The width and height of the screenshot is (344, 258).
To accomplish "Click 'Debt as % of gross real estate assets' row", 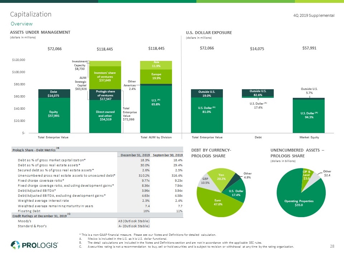I will [x=97, y=165].
